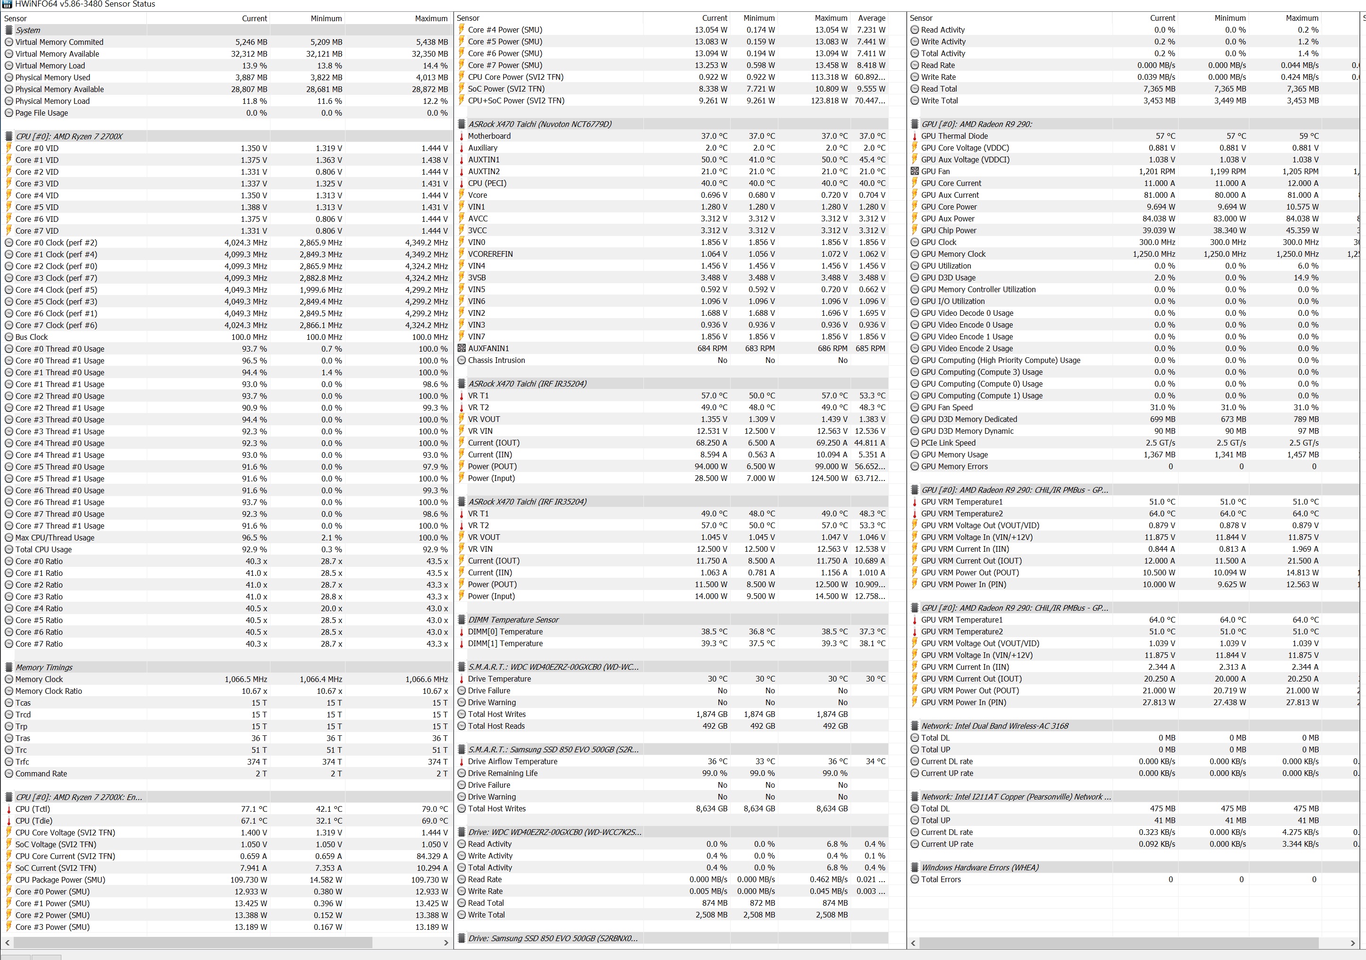This screenshot has height=960, width=1366.
Task: Click the GPU Fan sensor icon
Action: 915,171
